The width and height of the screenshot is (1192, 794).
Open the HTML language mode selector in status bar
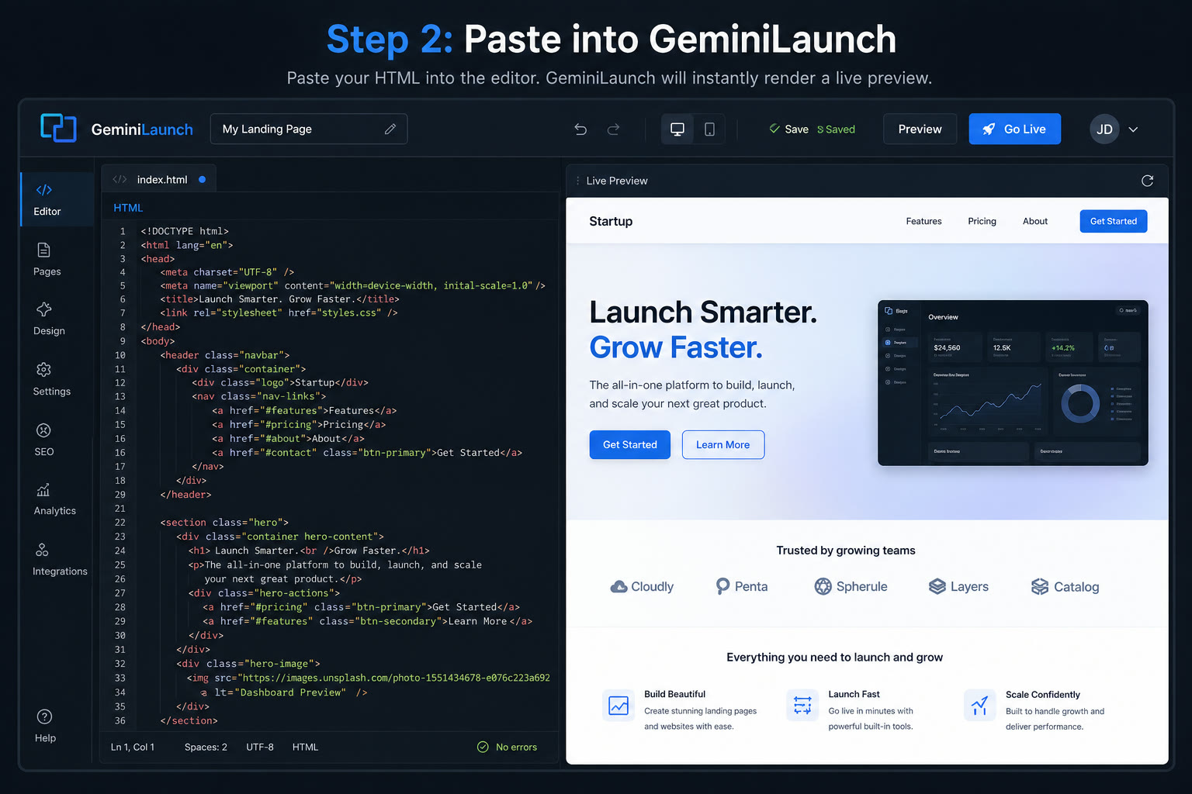coord(305,747)
